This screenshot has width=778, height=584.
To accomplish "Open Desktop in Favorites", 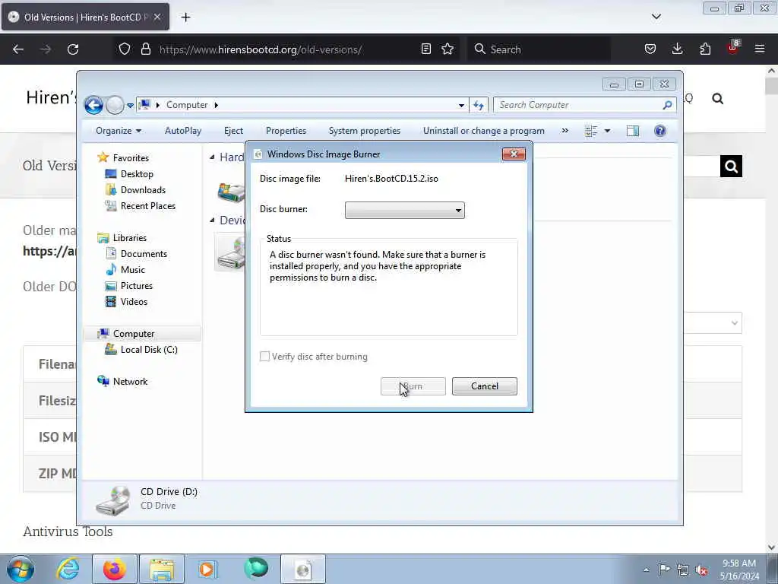I will pos(137,174).
